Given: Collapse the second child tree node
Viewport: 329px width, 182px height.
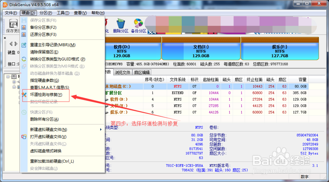Looking at the screenshot, I should (14, 87).
